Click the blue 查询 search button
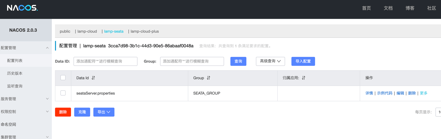 [238, 61]
